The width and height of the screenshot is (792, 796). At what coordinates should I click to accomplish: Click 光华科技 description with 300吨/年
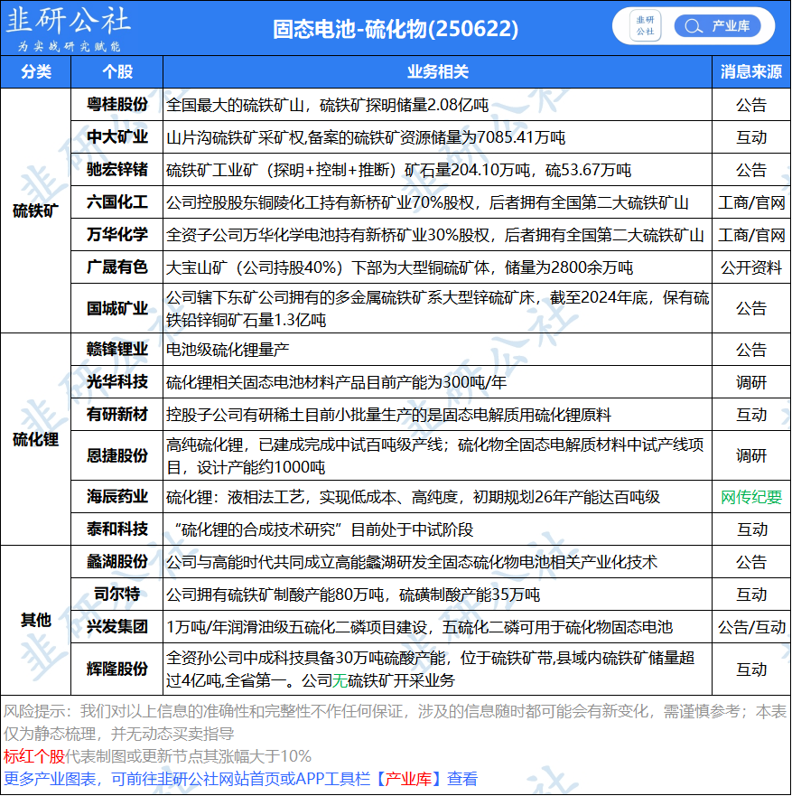(336, 382)
